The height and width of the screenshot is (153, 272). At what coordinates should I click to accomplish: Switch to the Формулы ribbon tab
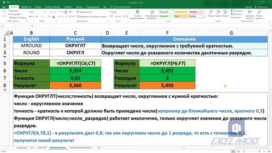[68, 7]
